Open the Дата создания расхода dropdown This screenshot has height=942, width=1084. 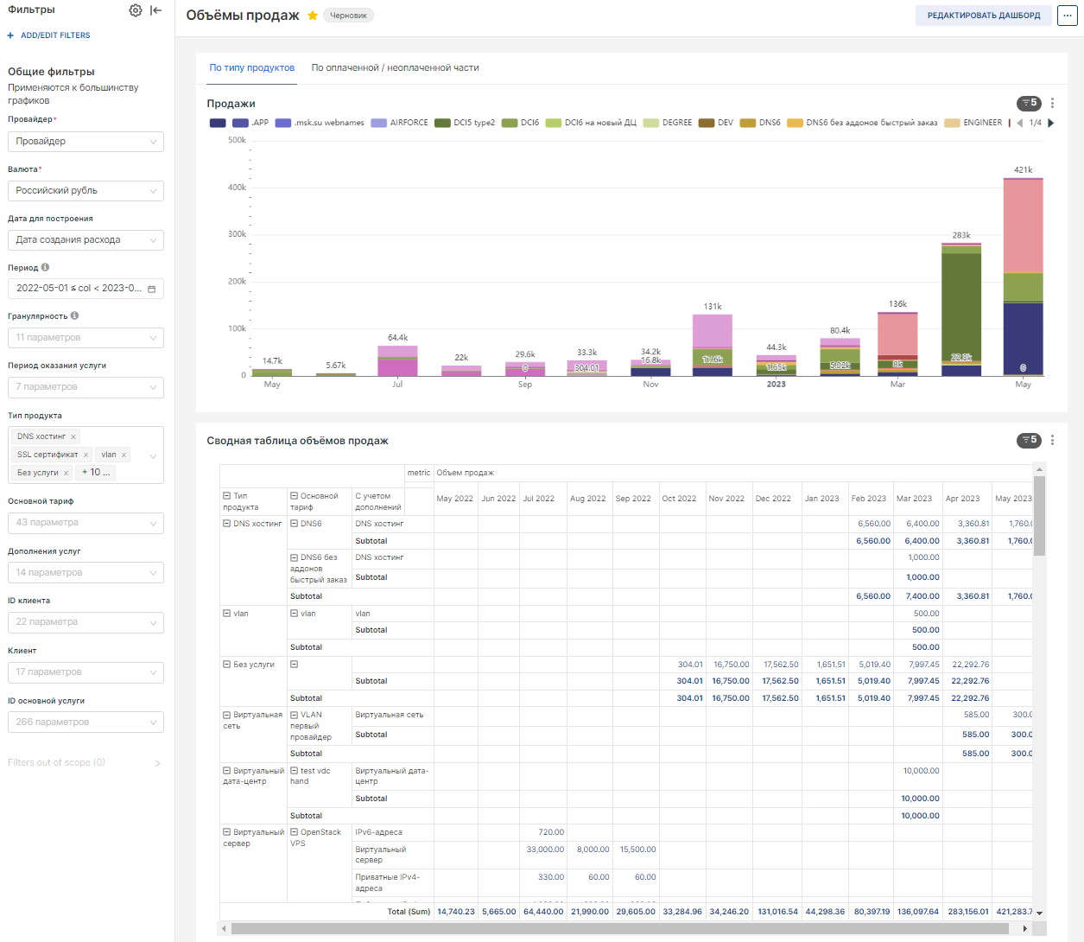(86, 240)
